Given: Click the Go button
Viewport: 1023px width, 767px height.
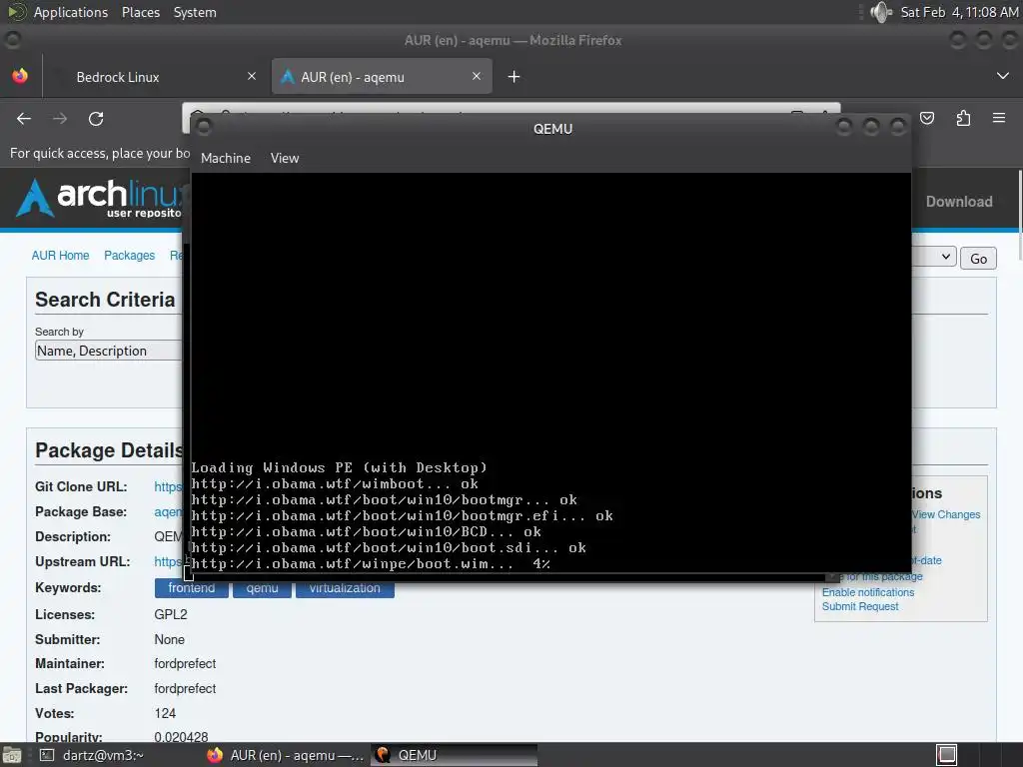Looking at the screenshot, I should click(x=978, y=259).
